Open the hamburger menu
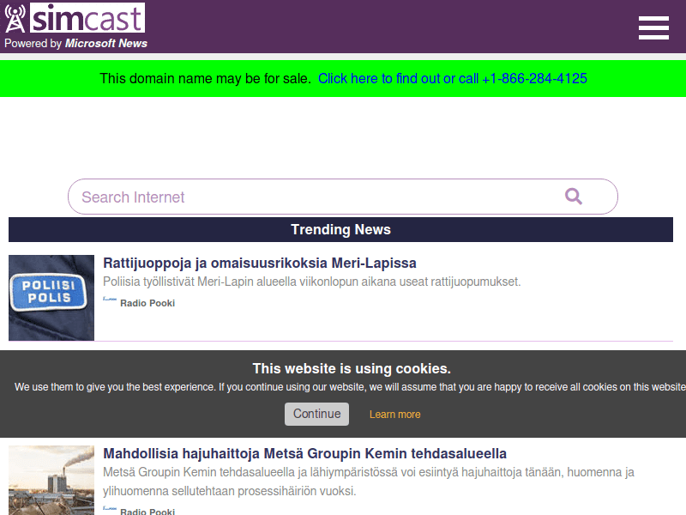The height and width of the screenshot is (515, 686). tap(653, 27)
